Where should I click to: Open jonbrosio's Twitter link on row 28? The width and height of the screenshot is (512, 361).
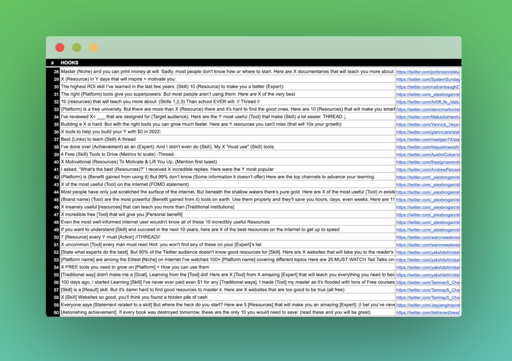tap(428, 72)
